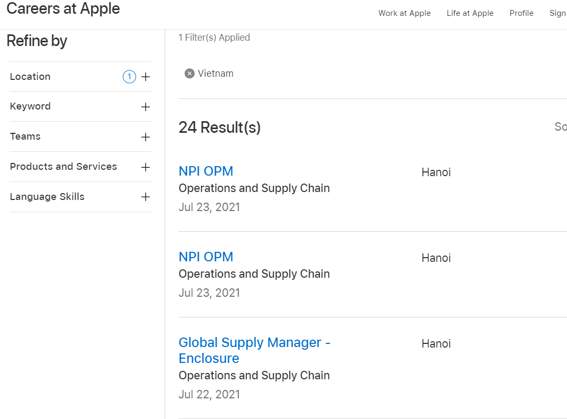Select Work at Apple in the navigation

(404, 13)
